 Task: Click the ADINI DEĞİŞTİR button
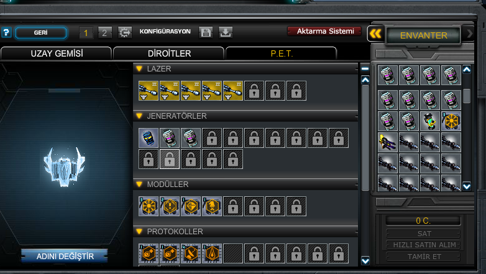(x=65, y=257)
